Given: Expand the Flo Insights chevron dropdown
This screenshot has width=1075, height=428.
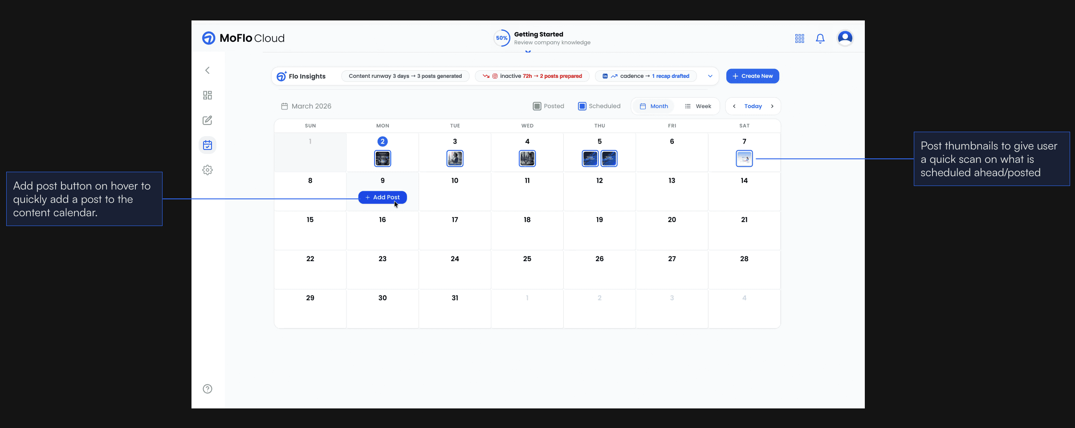Looking at the screenshot, I should click(710, 76).
